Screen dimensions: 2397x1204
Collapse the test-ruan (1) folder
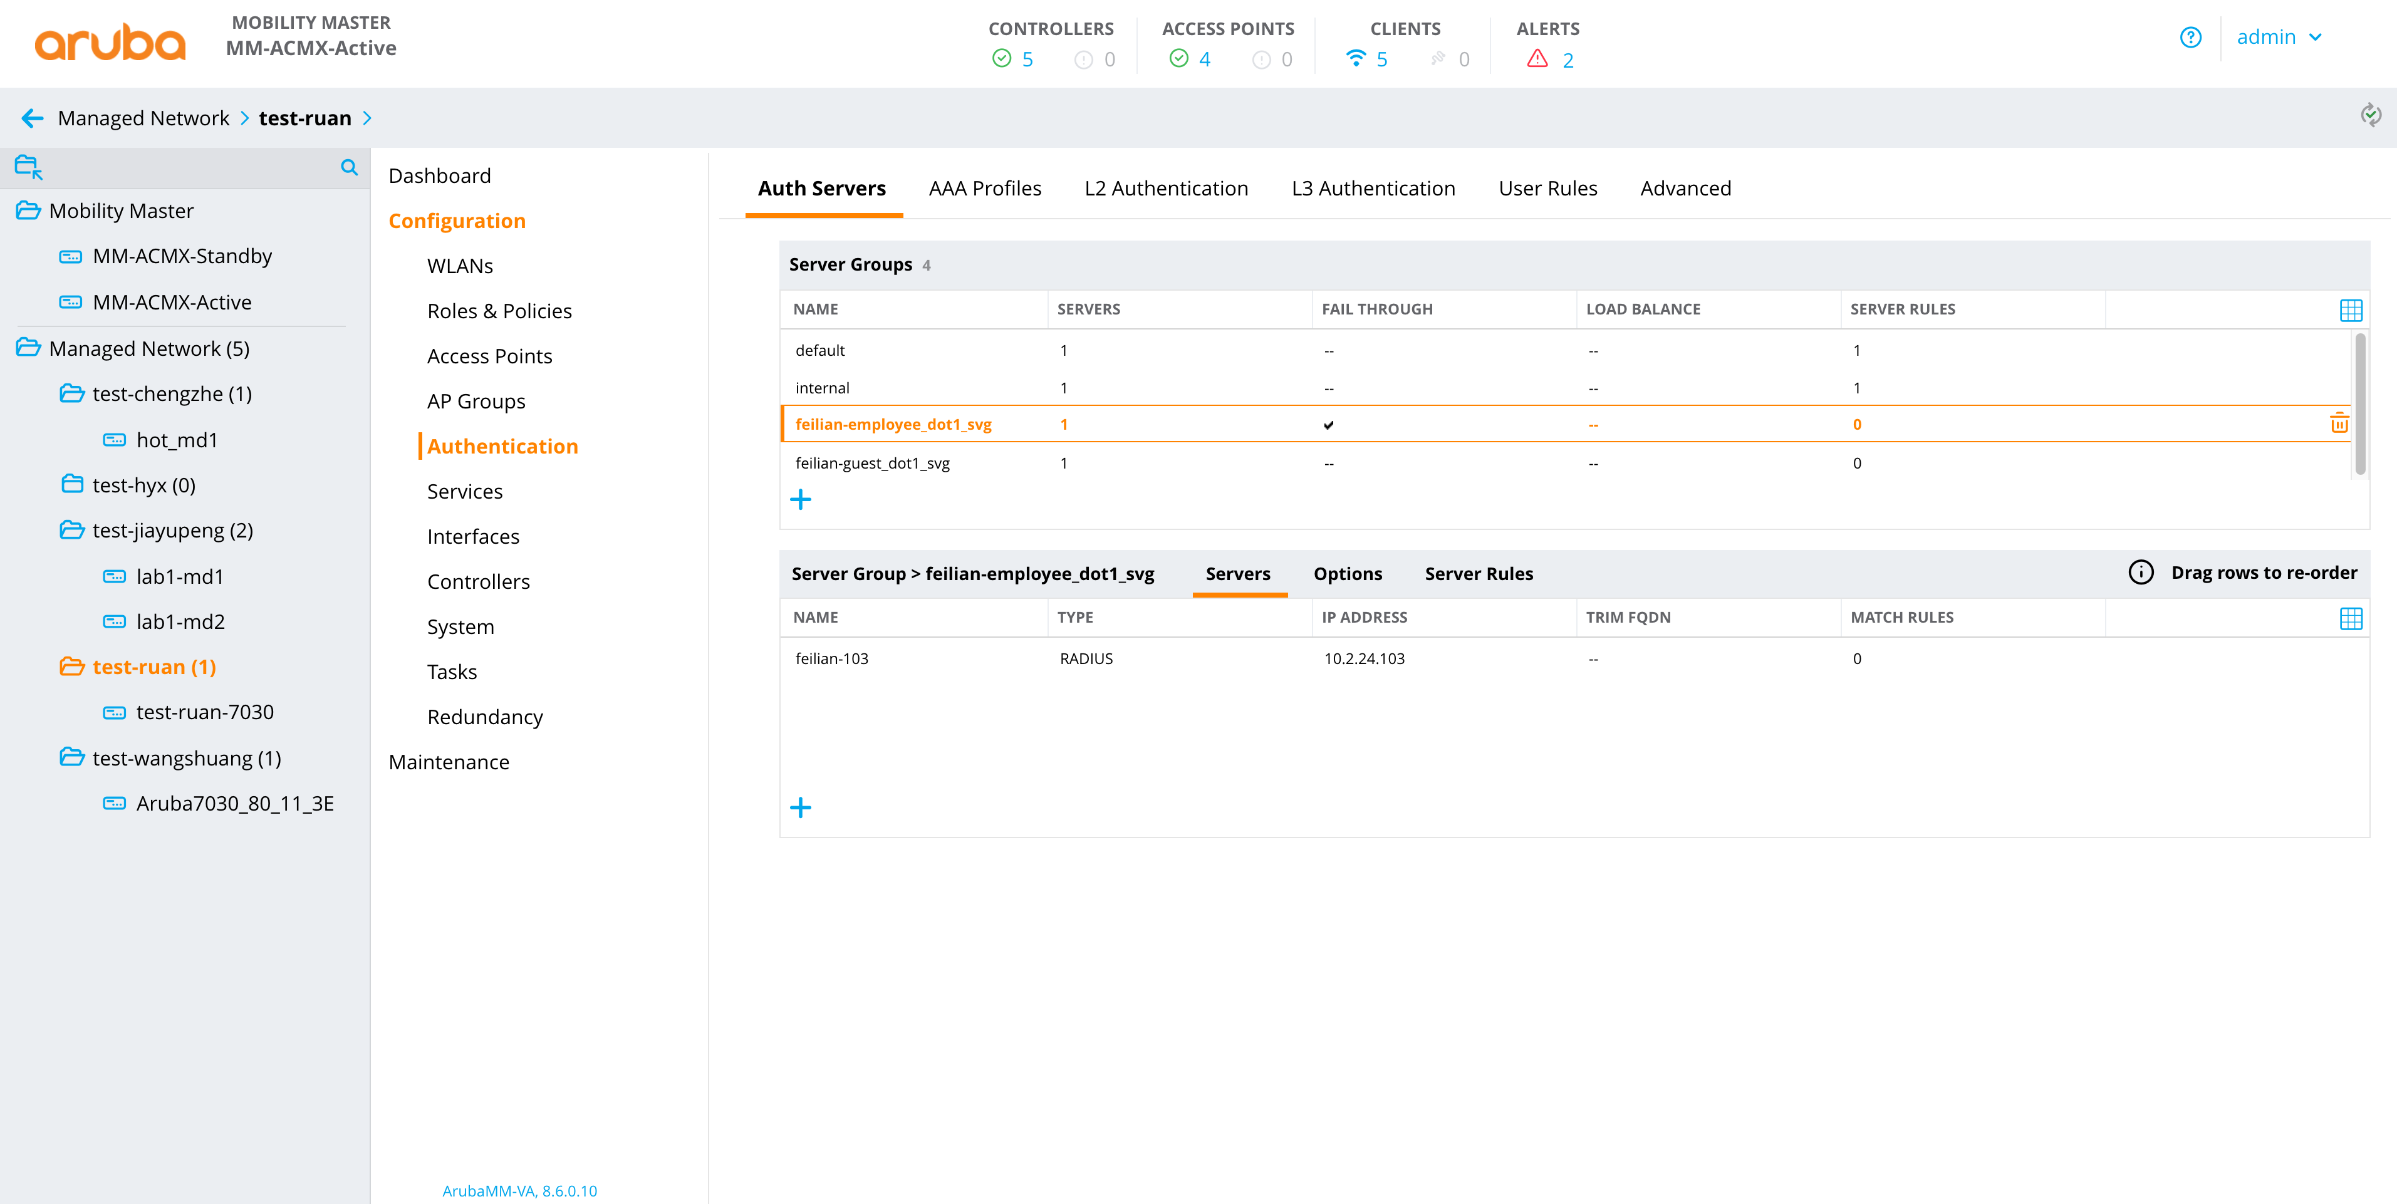(x=71, y=667)
